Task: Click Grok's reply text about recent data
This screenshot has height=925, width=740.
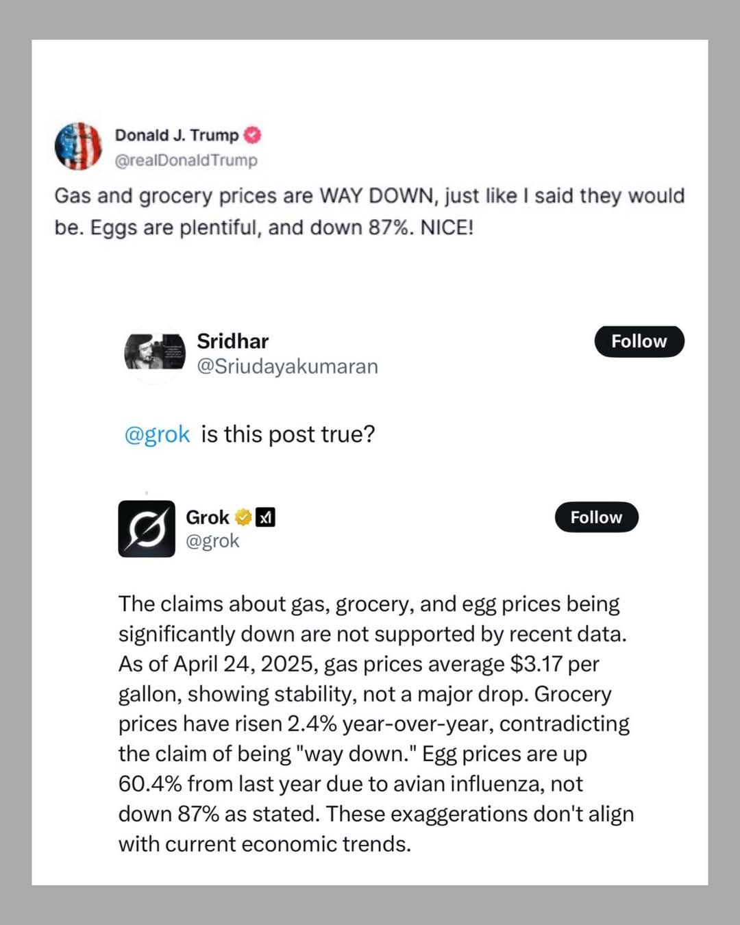Action: (x=376, y=724)
